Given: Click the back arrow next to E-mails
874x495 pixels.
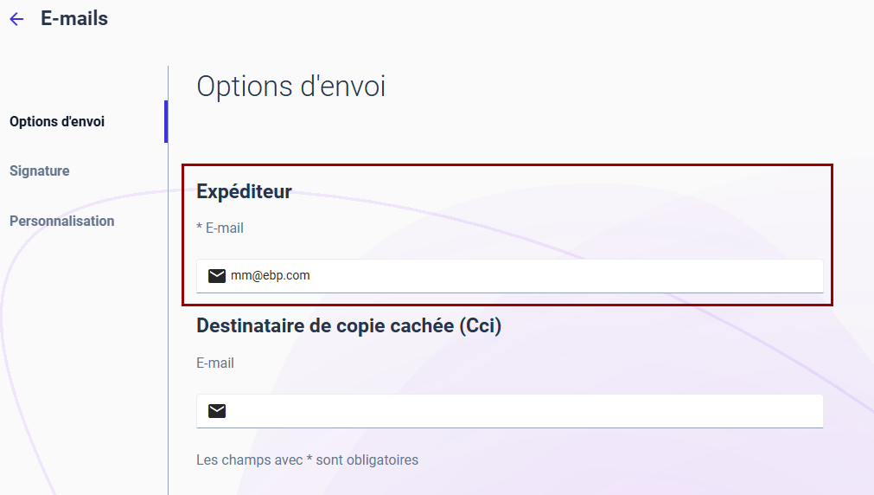Looking at the screenshot, I should 16,19.
